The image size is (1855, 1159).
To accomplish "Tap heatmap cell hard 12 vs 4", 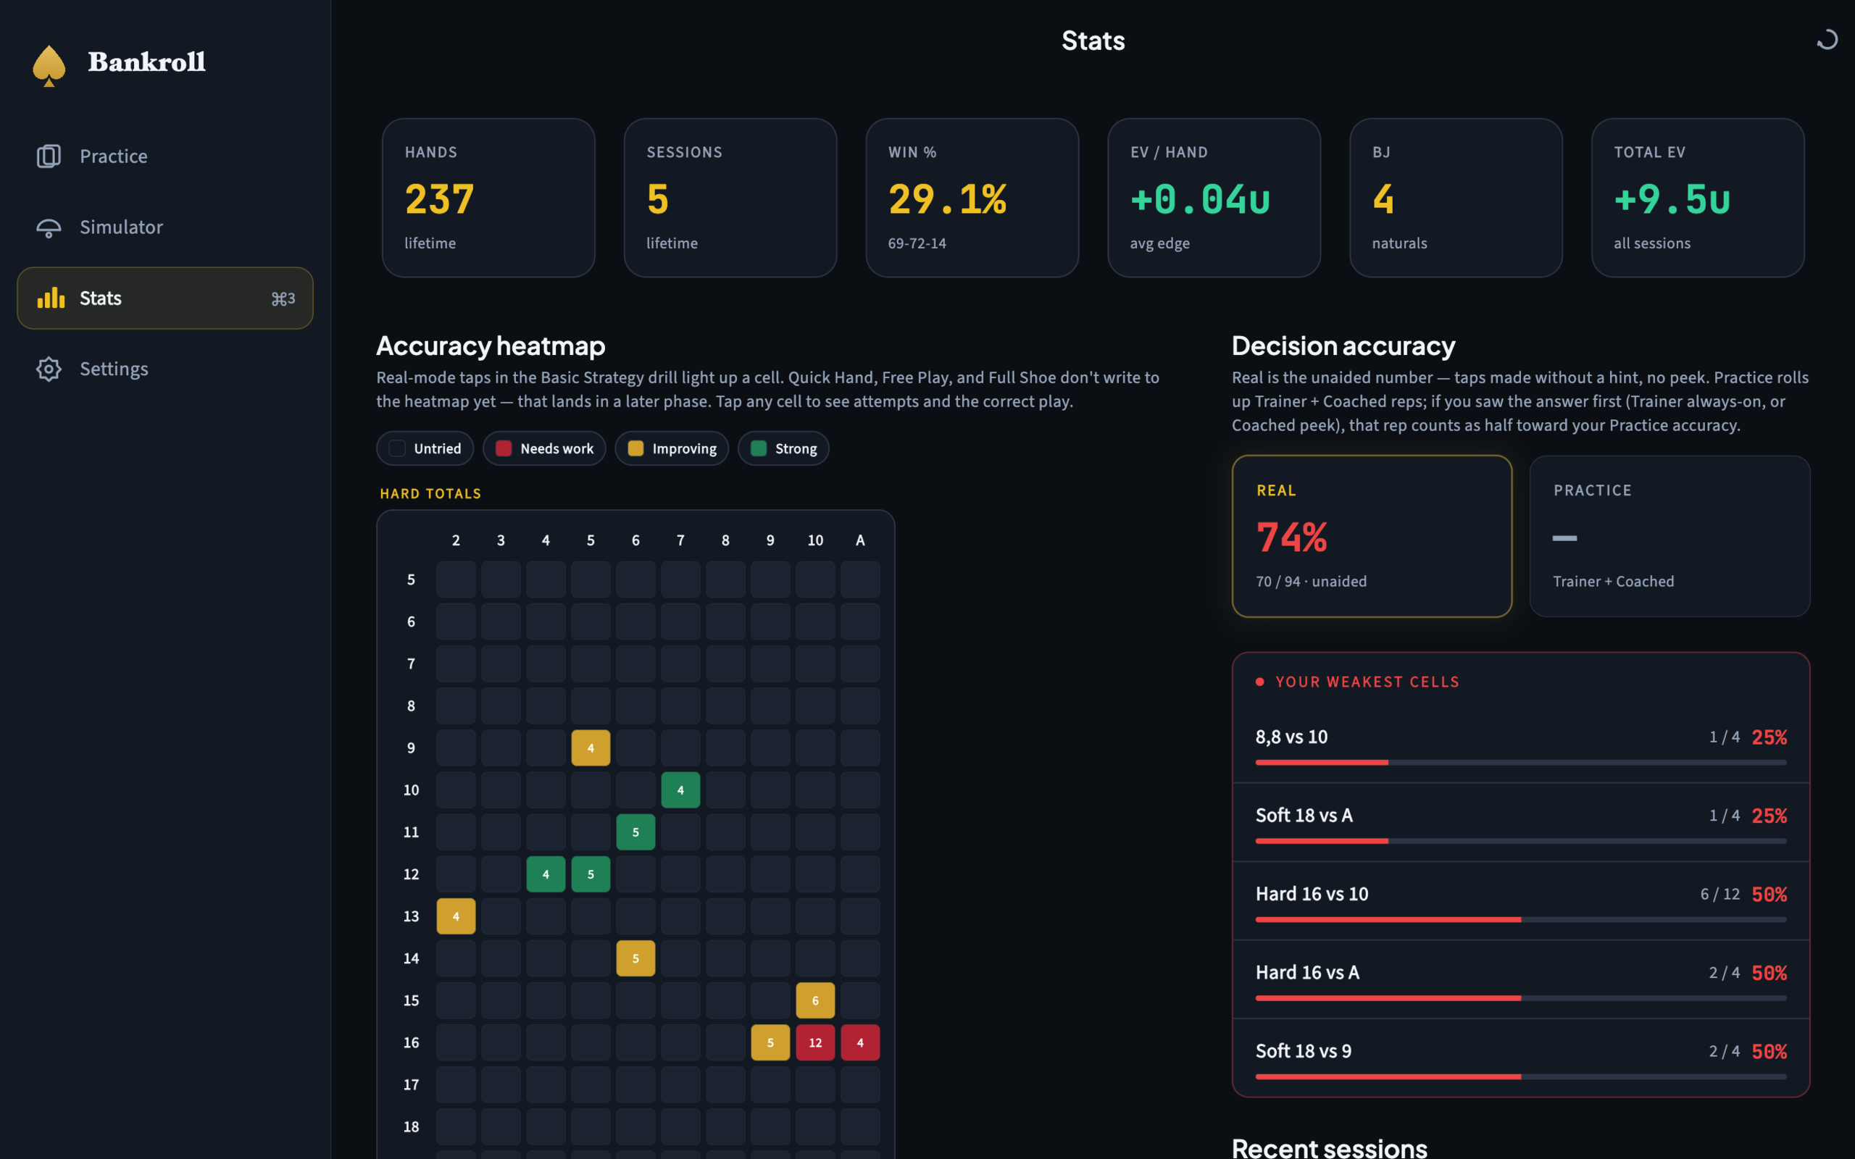I will pyautogui.click(x=546, y=874).
